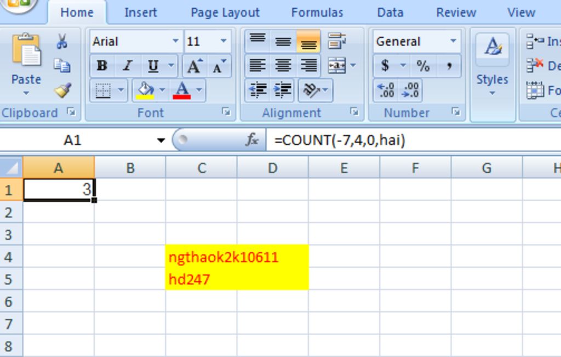Launch the Font dialog launcher
The image size is (561, 357).
226,112
